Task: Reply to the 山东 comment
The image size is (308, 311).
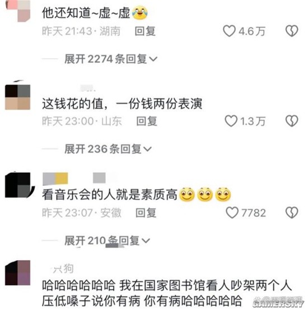Action: click(x=147, y=121)
